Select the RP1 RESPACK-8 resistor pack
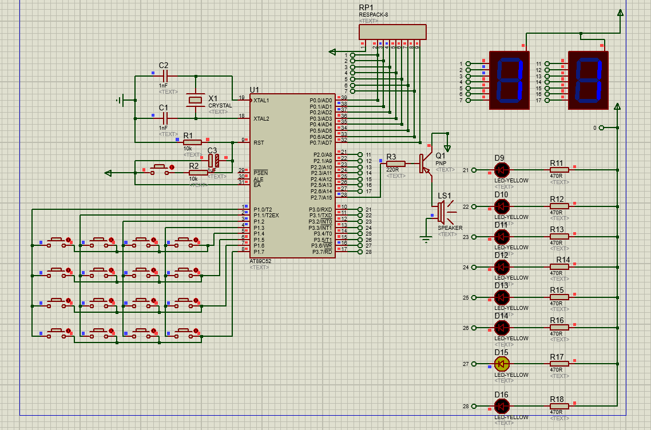Viewport: 651px width, 430px height. [392, 31]
